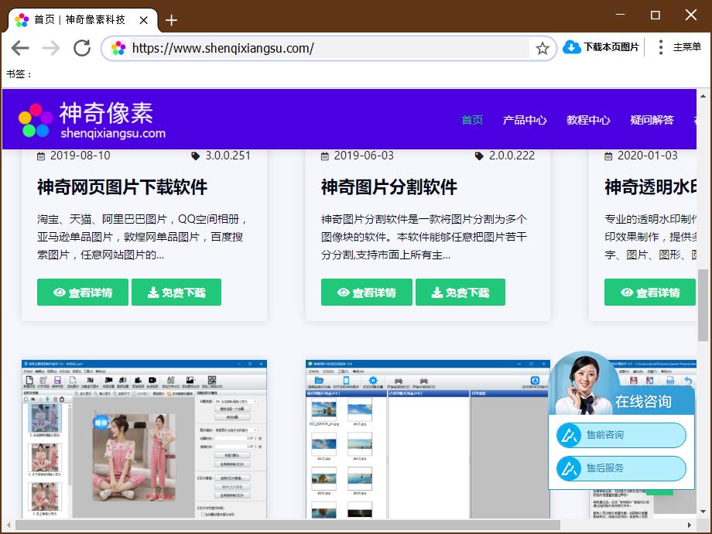The image size is (712, 534).
Task: Open 神奇透明水印 product title link
Action: [x=650, y=187]
